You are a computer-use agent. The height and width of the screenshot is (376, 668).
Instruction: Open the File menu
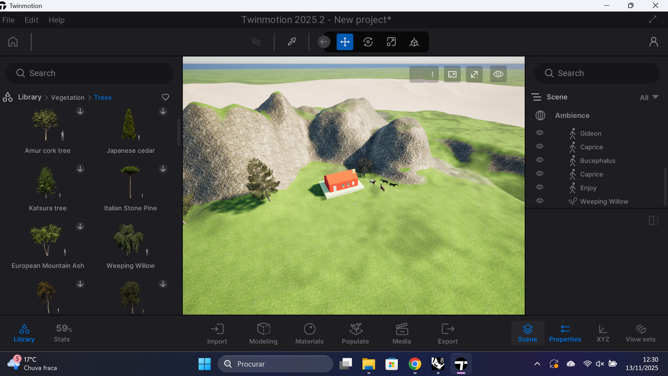pos(8,20)
